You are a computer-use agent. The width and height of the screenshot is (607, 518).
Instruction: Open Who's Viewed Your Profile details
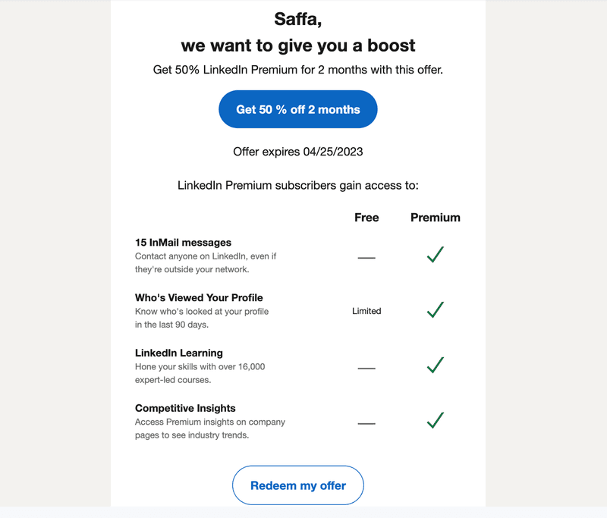(x=199, y=297)
